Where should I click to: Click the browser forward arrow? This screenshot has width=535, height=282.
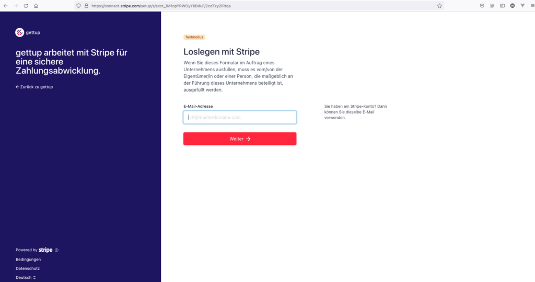click(16, 6)
